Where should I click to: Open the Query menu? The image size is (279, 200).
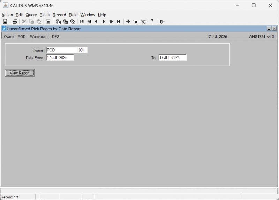click(x=31, y=15)
